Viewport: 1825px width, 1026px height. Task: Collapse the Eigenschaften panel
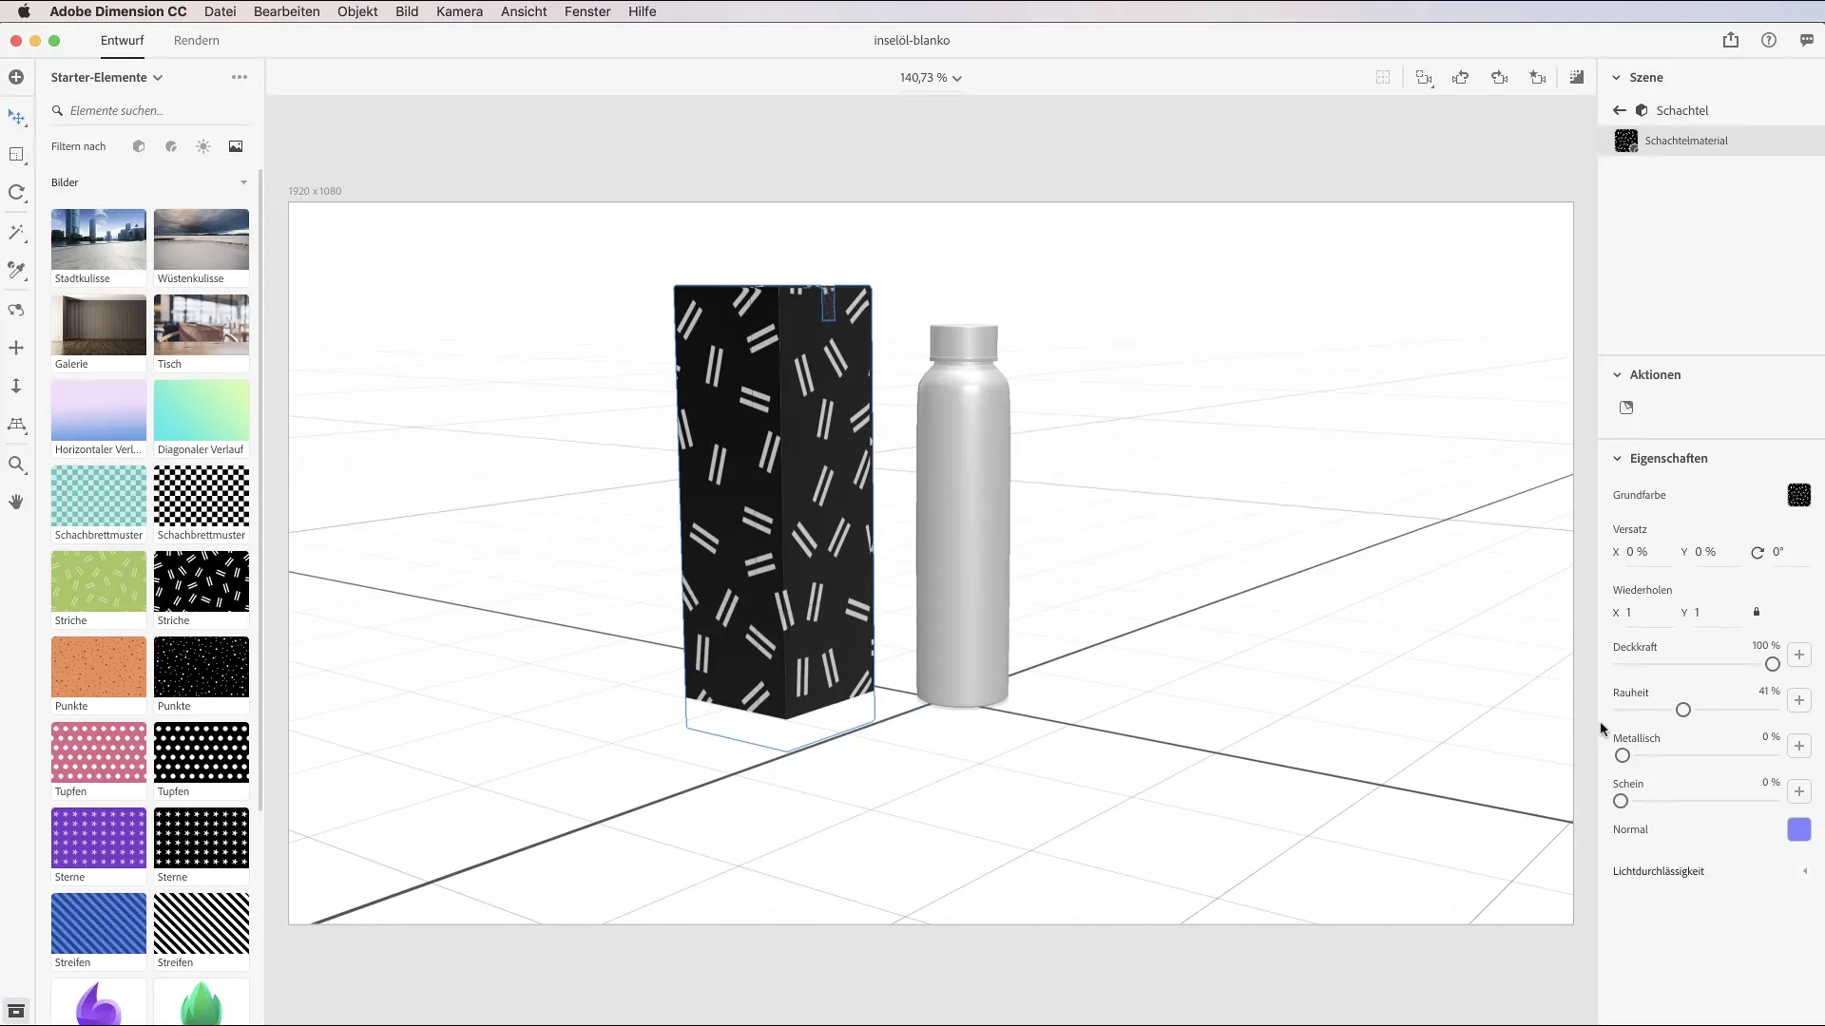1617,458
